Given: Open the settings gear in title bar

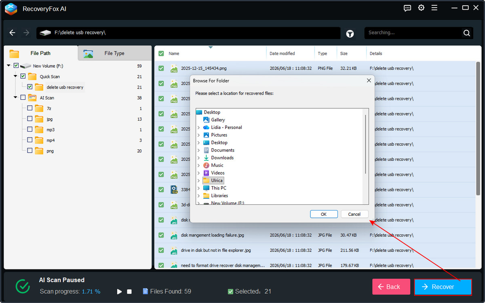Looking at the screenshot, I should 421,8.
